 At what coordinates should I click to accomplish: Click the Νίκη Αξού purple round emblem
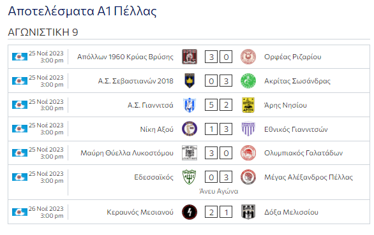click(190, 129)
